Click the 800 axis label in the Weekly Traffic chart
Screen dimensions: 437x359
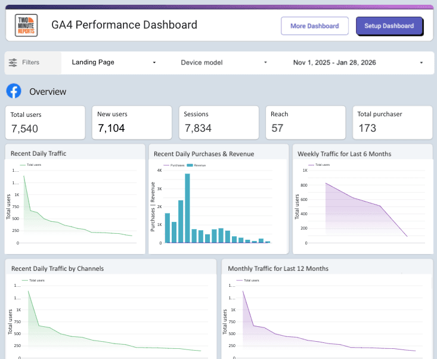(x=304, y=185)
